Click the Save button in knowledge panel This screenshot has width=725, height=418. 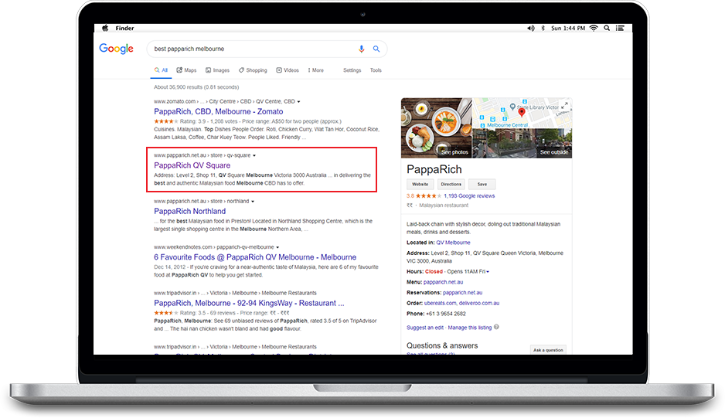pyautogui.click(x=482, y=184)
